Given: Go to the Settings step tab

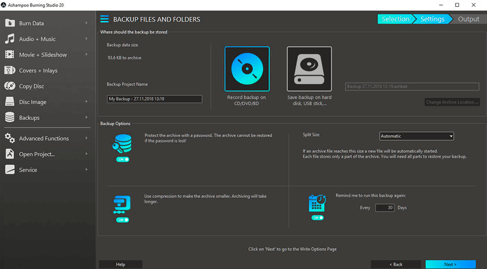Looking at the screenshot, I should 432,19.
